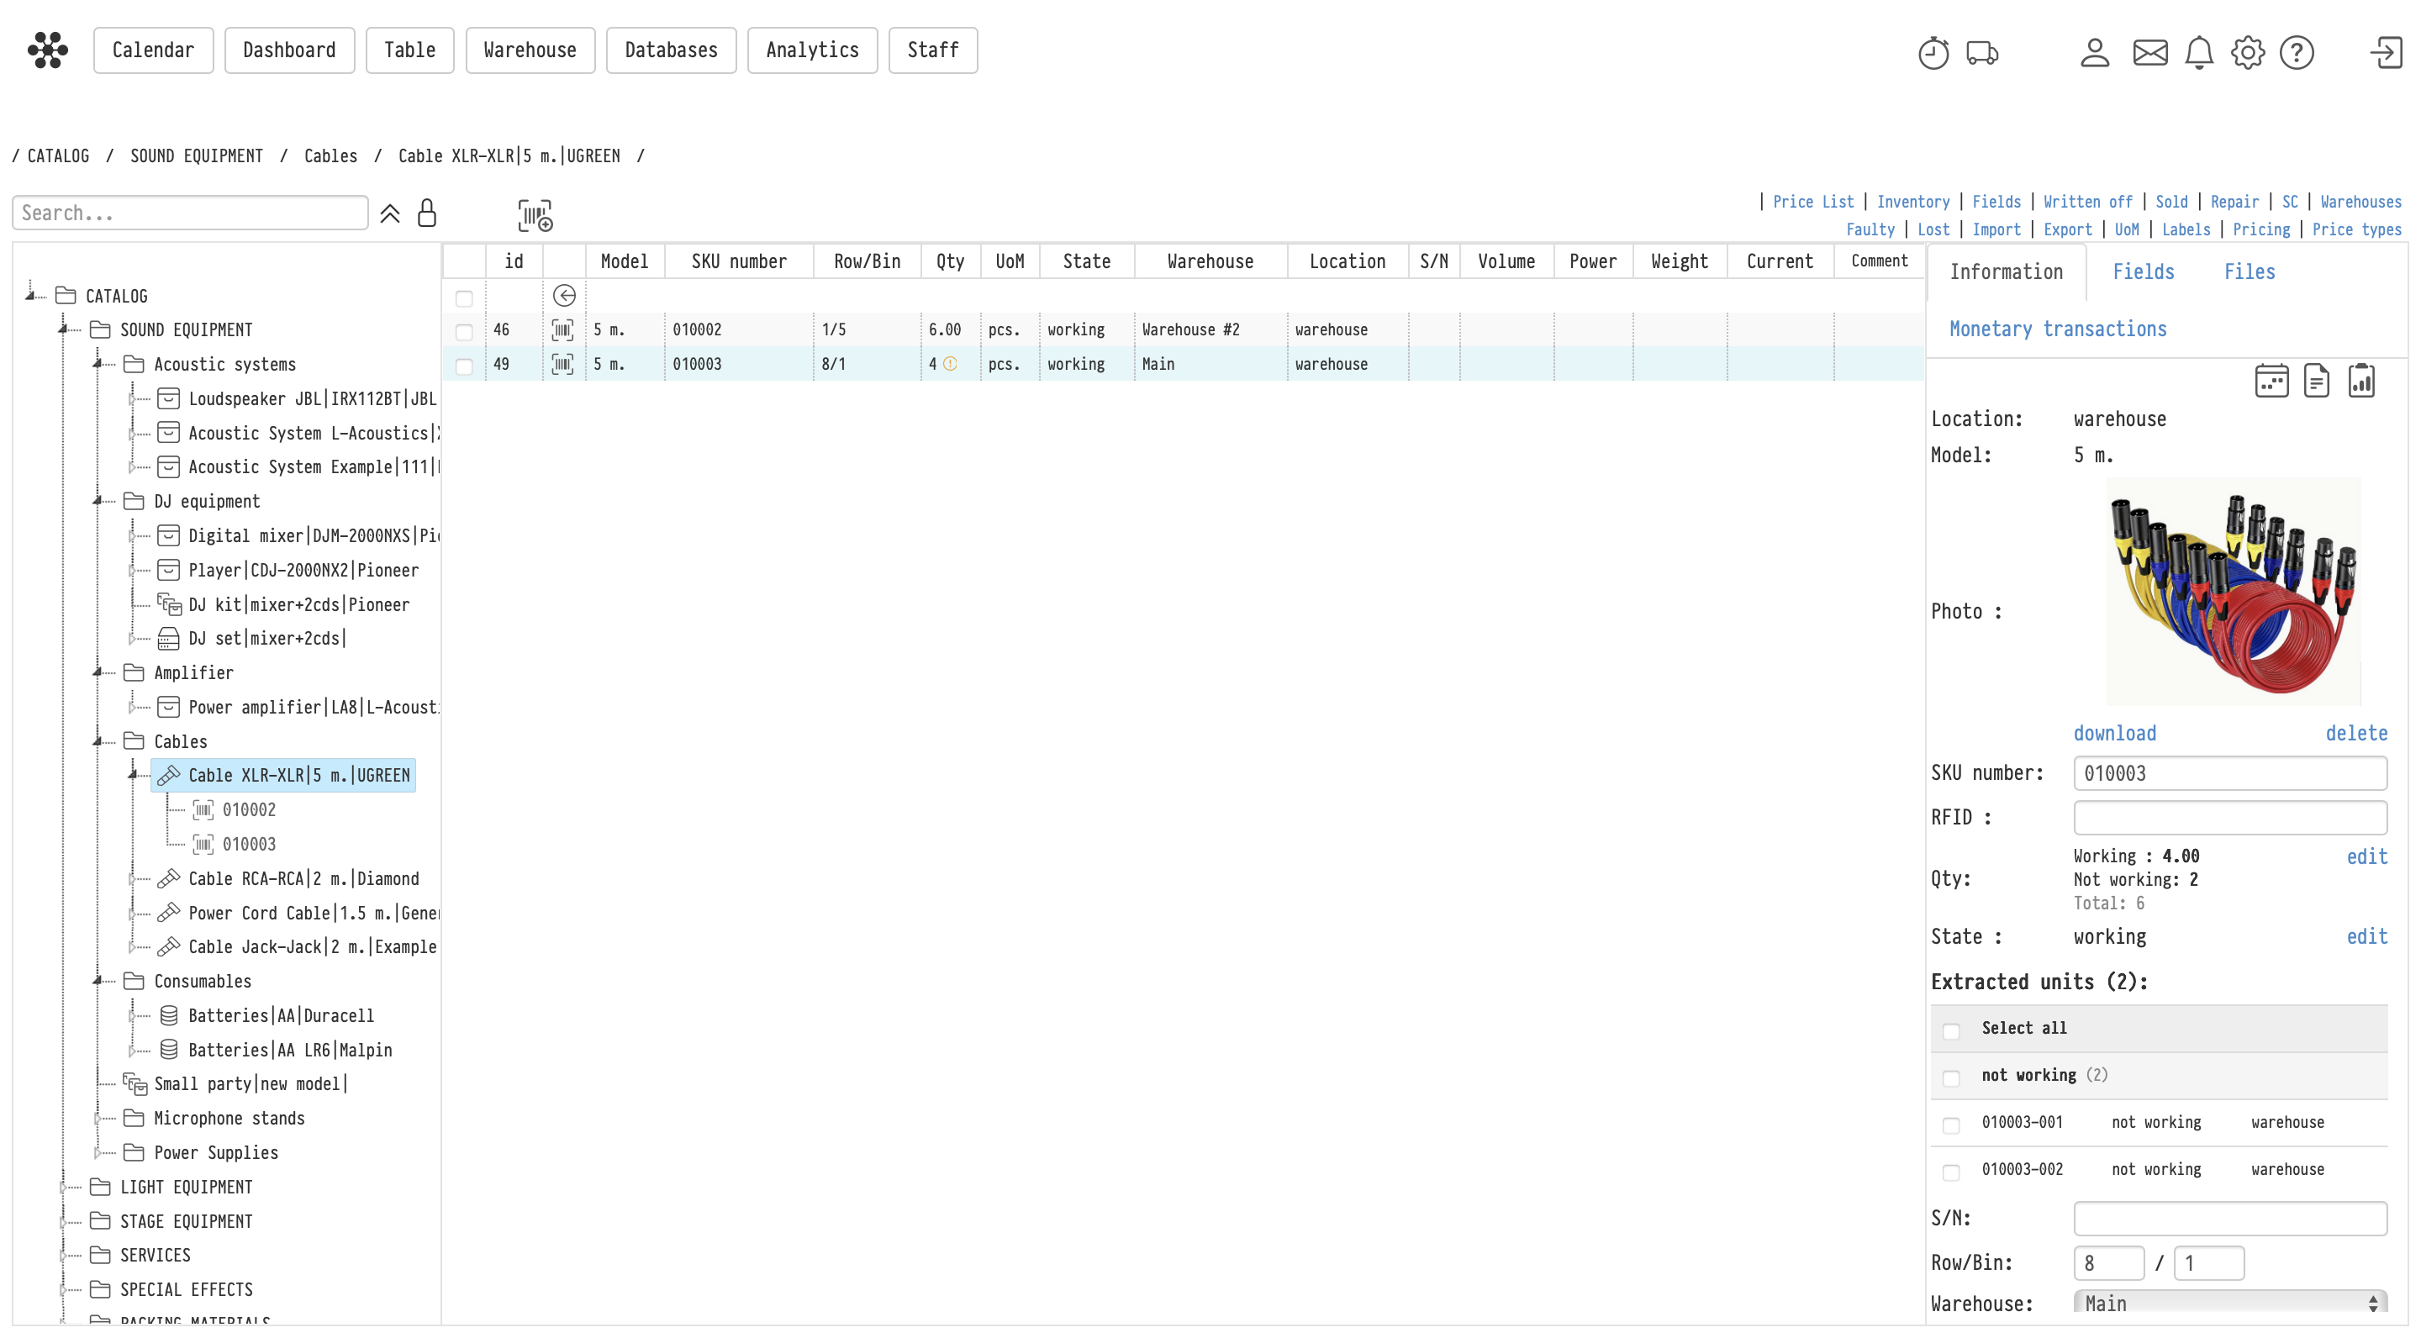Screen dimensions: 2421x1338
Task: Click the Written off link
Action: pos(2087,202)
